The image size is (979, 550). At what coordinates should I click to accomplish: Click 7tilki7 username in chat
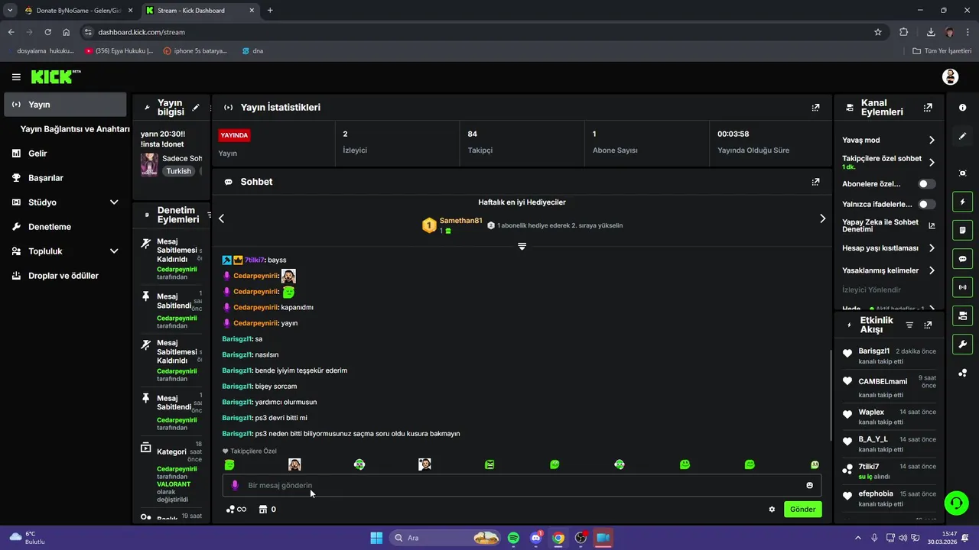point(255,260)
